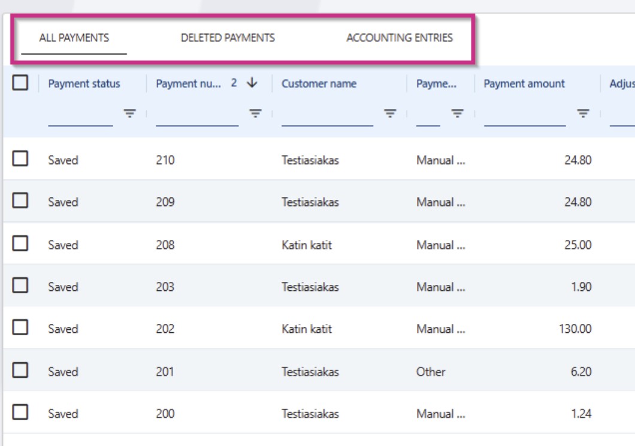Screen dimensions: 635x446
Task: Select payment number 209 cell
Action: click(x=165, y=202)
